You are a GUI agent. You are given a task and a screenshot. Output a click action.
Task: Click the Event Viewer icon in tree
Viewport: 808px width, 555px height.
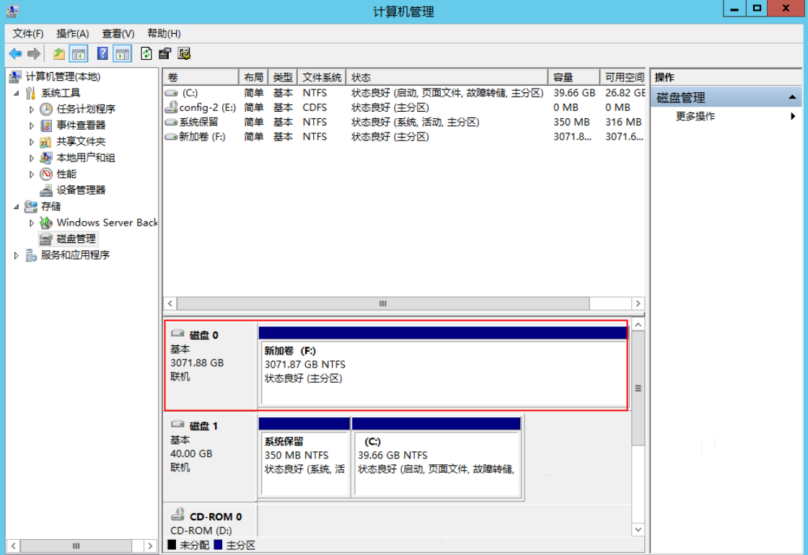click(46, 125)
